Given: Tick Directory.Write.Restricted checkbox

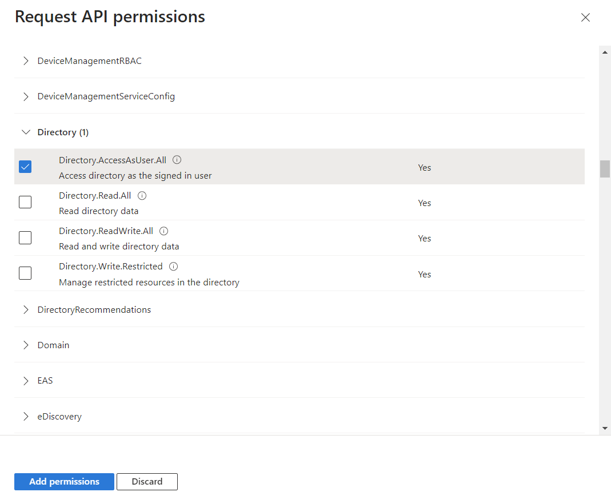Looking at the screenshot, I should (25, 273).
